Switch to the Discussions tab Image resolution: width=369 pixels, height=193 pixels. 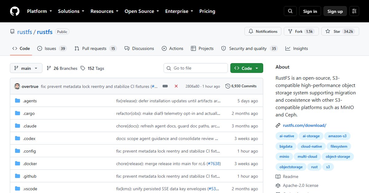pos(139,48)
